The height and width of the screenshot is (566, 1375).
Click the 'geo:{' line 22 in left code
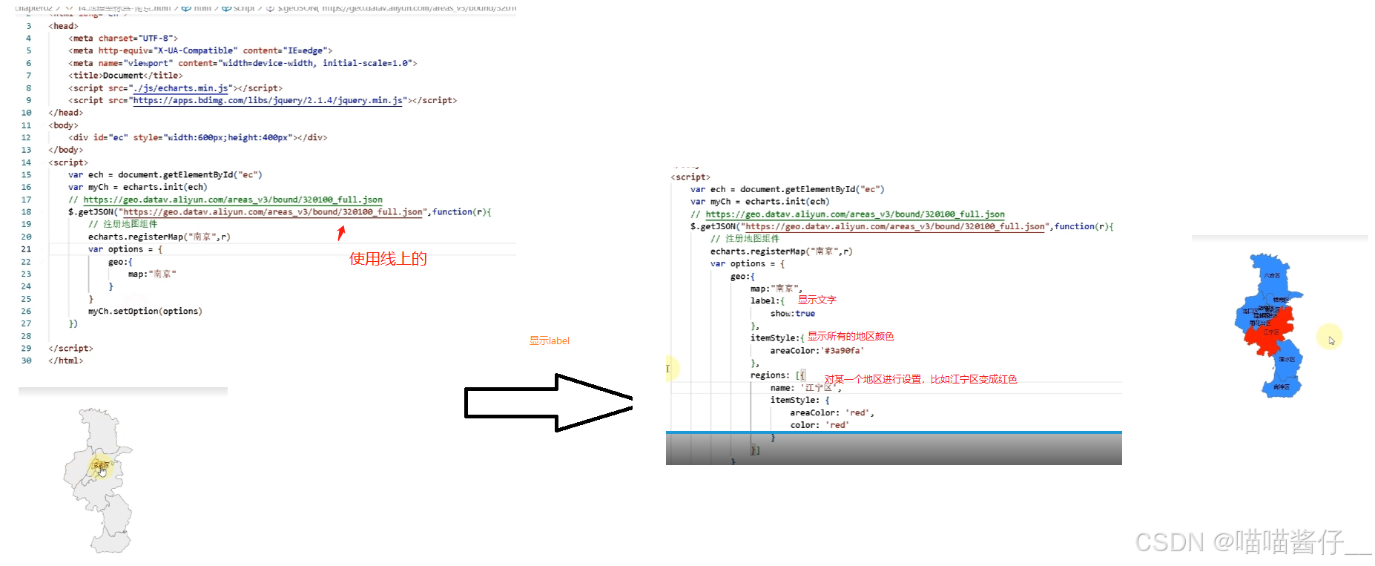[120, 262]
